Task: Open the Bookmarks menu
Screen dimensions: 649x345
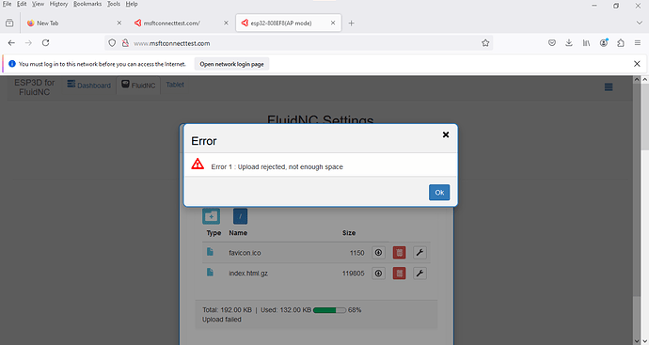Action: [x=87, y=4]
